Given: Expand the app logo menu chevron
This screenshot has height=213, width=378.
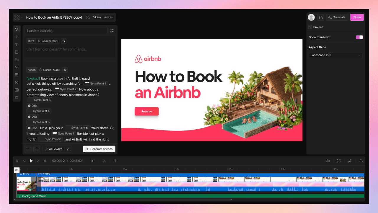Looking at the screenshot, I should [x=22, y=17].
